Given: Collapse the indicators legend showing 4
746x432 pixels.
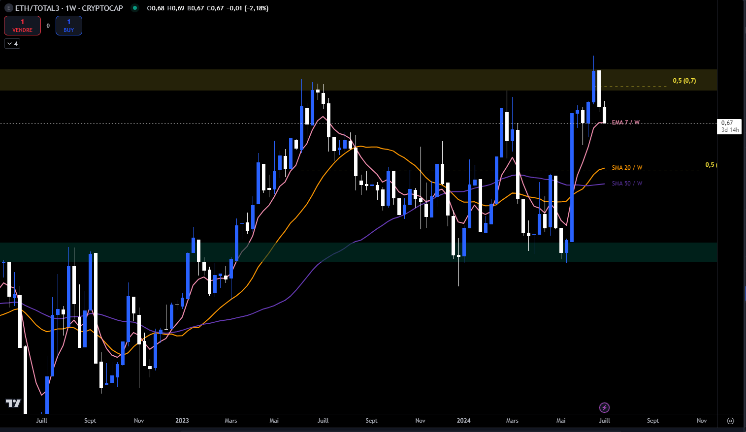Looking at the screenshot, I should [12, 44].
